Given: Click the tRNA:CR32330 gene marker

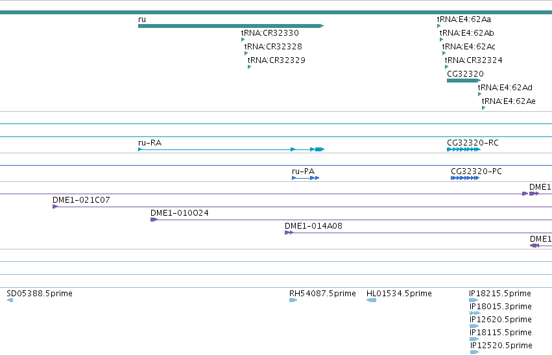Looking at the screenshot, I should click(x=243, y=40).
